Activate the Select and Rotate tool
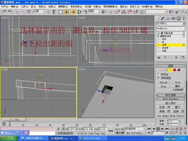The height and width of the screenshot is (141, 188). point(79,12)
